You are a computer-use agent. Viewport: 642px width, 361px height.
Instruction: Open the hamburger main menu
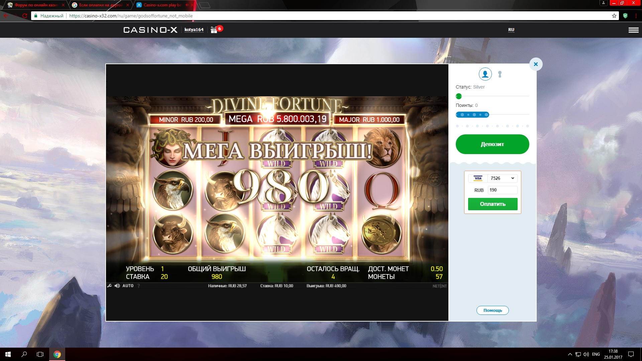click(x=633, y=30)
